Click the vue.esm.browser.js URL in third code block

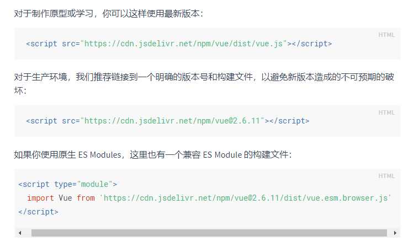[x=245, y=198]
